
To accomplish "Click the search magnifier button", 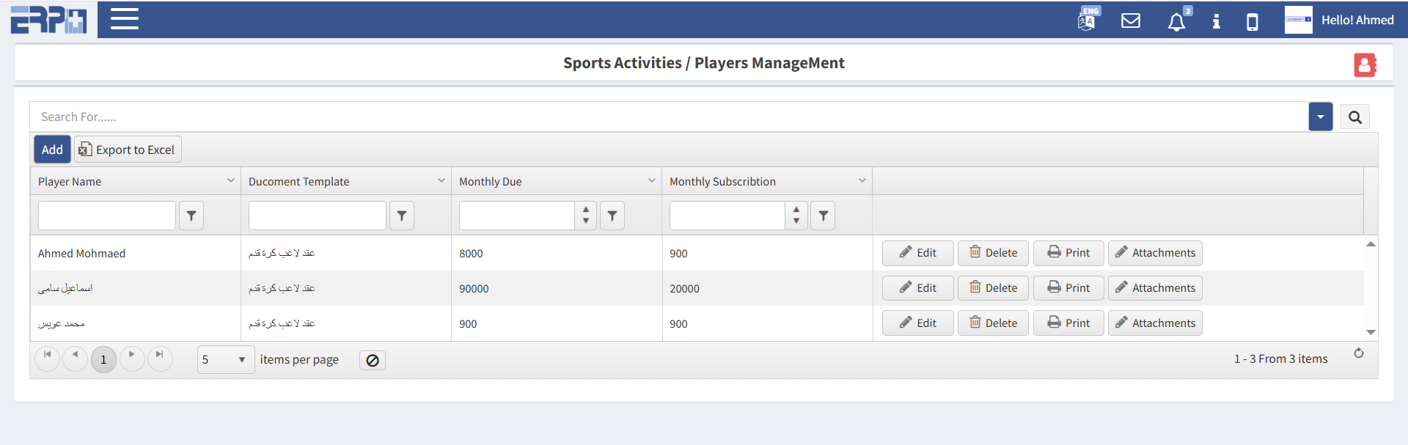I will tap(1354, 117).
